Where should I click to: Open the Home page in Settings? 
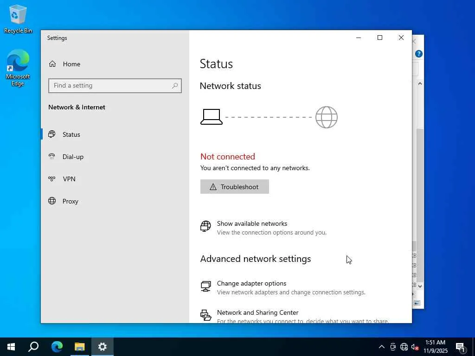click(x=115, y=64)
